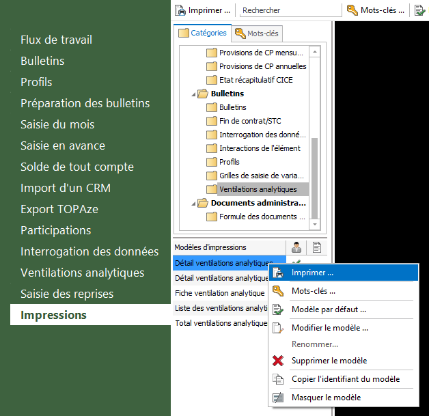Screen dimensions: 429x416
Task: Switch to the Mots-clés tab
Action: tap(257, 33)
